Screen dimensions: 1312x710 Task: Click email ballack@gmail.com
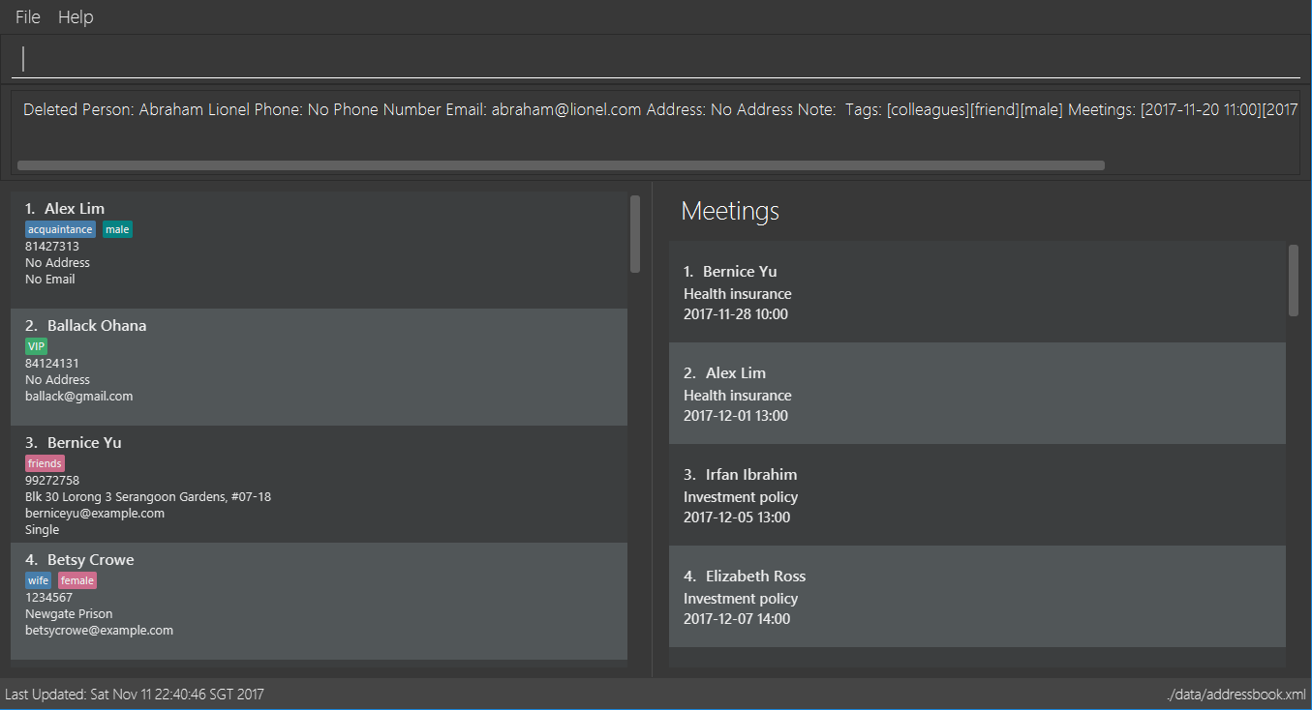coord(79,397)
